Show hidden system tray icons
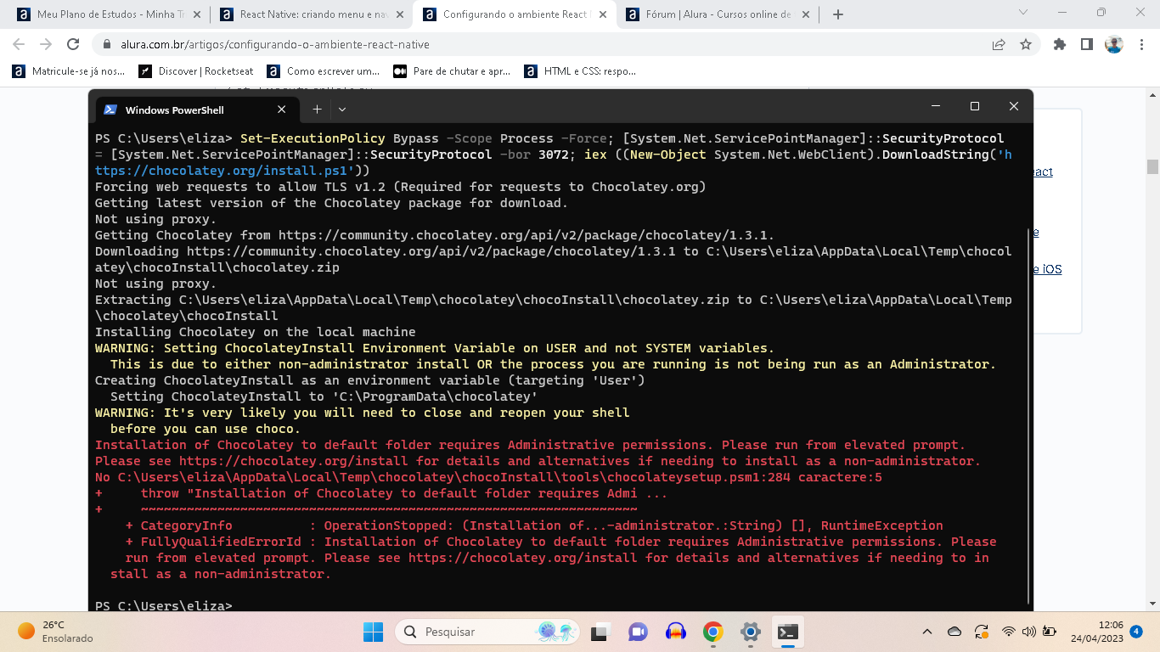 click(x=927, y=632)
